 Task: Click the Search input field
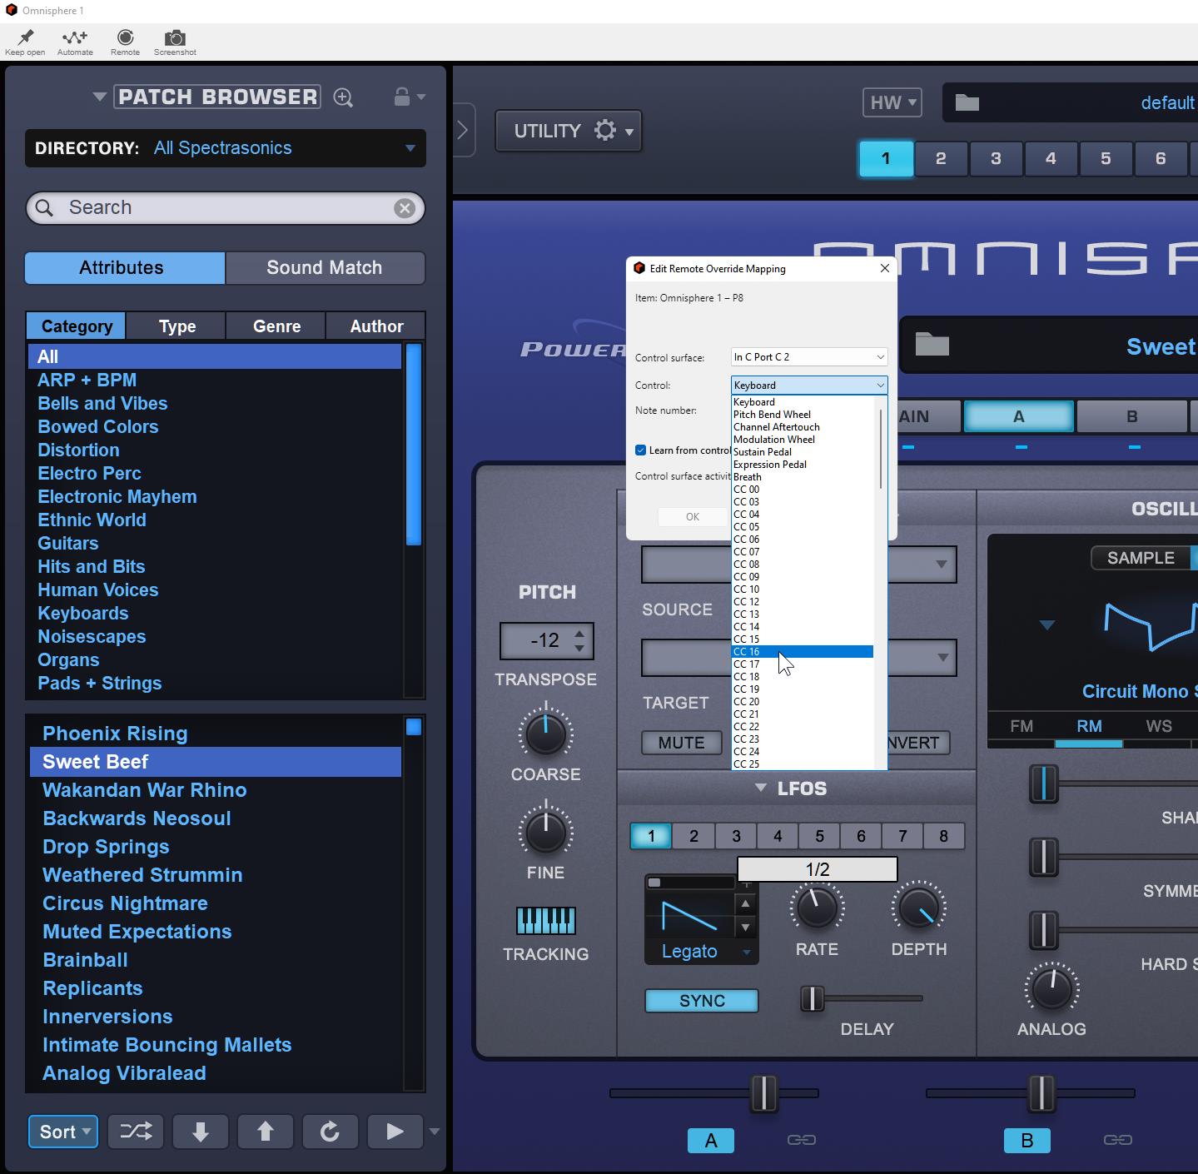225,208
